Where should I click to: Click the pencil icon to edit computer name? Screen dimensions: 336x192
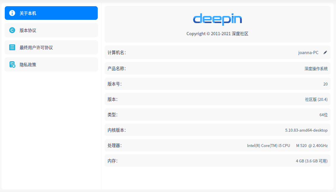pyautogui.click(x=325, y=52)
